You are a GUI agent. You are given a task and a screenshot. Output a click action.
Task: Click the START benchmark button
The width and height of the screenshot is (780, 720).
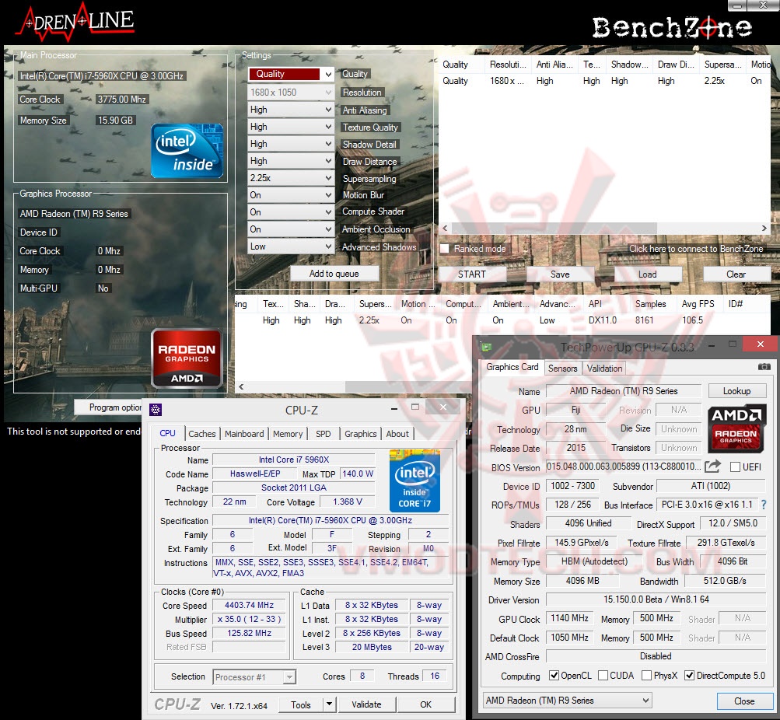472,274
